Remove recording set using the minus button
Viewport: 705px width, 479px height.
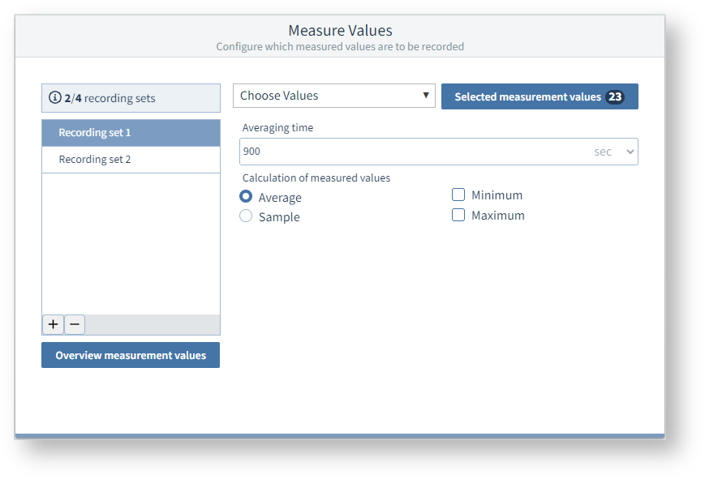tap(74, 324)
